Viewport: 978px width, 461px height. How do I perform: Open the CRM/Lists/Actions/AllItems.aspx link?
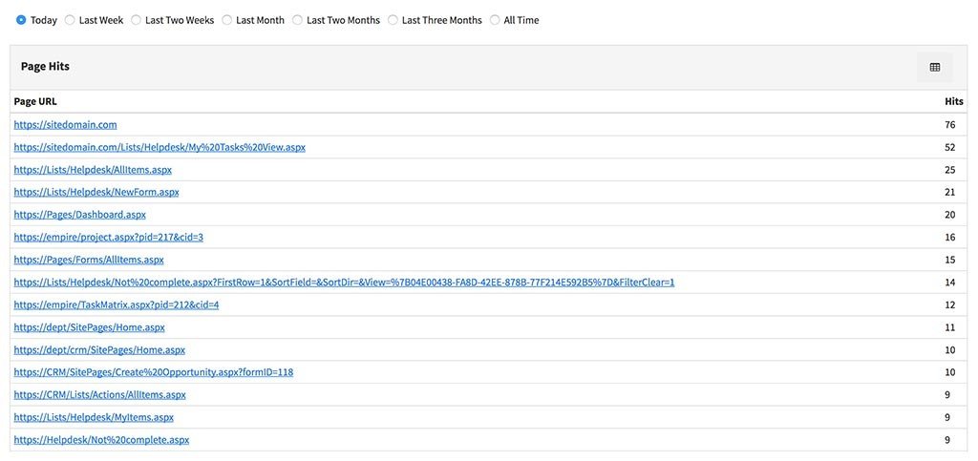point(99,394)
